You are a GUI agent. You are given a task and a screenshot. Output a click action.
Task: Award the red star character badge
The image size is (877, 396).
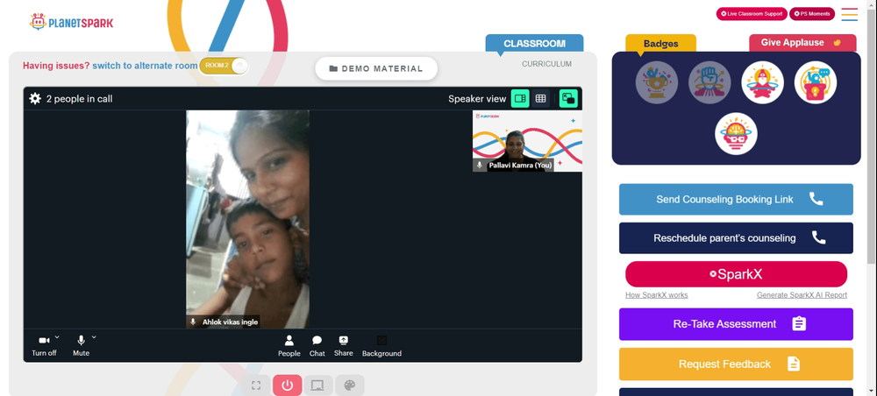[x=762, y=82]
